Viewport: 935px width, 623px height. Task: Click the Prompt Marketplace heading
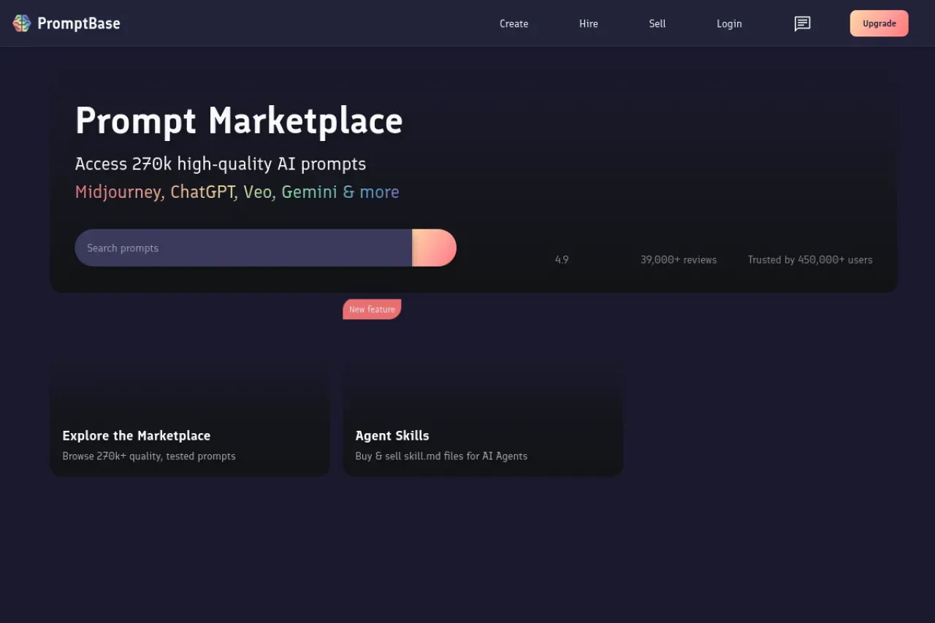click(x=239, y=121)
